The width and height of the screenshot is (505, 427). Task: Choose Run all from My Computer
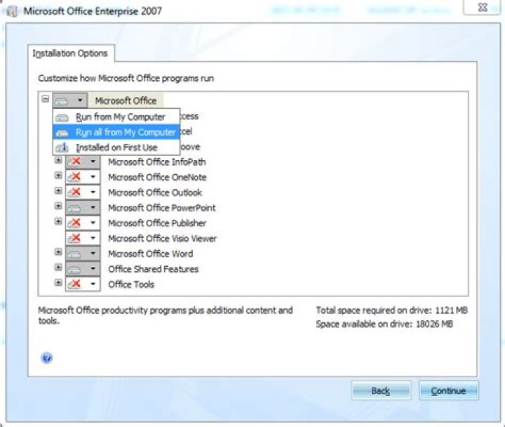(x=116, y=132)
